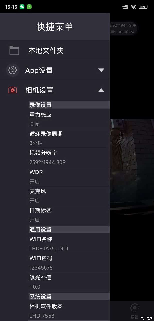Open the local folder icon
This screenshot has height=321, width=154.
(14, 50)
